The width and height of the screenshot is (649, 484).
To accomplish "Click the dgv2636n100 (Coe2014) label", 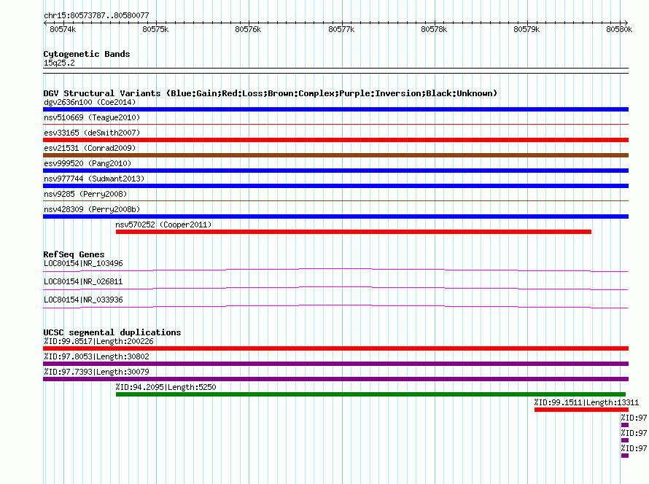I will click(x=90, y=102).
